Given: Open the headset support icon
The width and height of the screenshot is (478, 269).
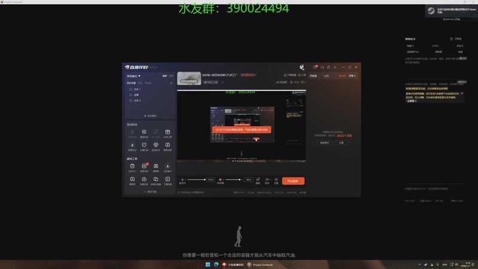Looking at the screenshot, I should (322, 68).
